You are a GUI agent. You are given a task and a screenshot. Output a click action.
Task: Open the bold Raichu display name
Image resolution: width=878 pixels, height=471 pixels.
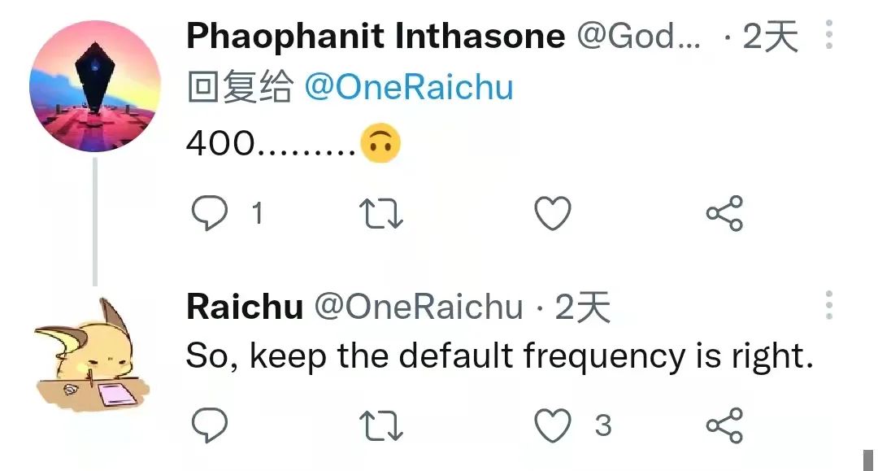coord(245,307)
